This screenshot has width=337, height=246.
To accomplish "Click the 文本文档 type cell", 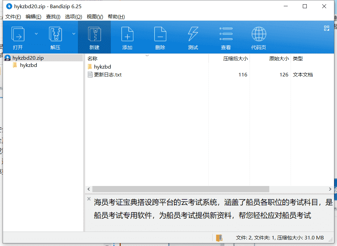I will (302, 75).
